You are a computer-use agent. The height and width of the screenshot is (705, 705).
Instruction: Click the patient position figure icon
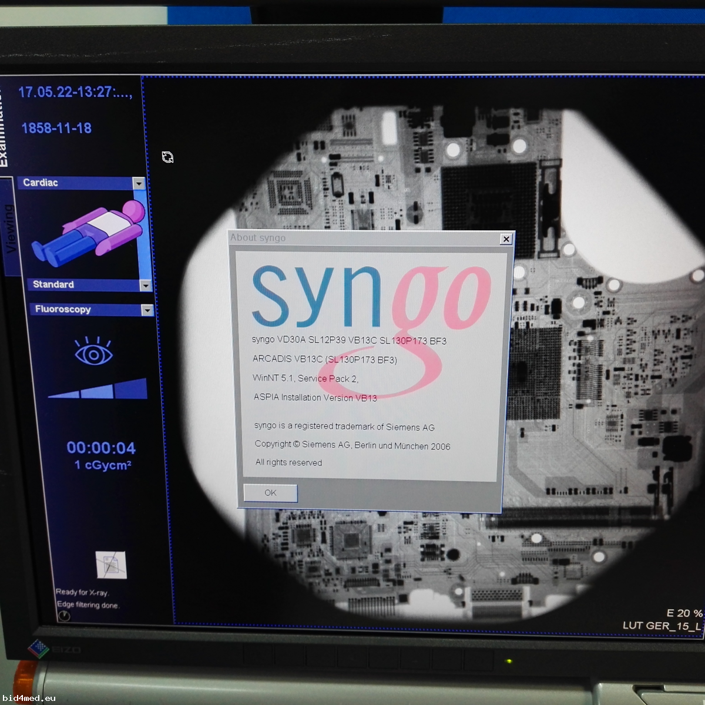[x=88, y=234]
